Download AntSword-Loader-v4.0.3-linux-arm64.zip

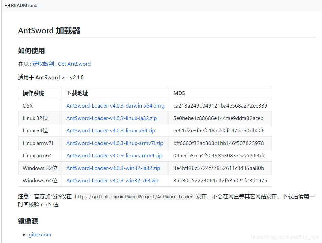pos(114,156)
